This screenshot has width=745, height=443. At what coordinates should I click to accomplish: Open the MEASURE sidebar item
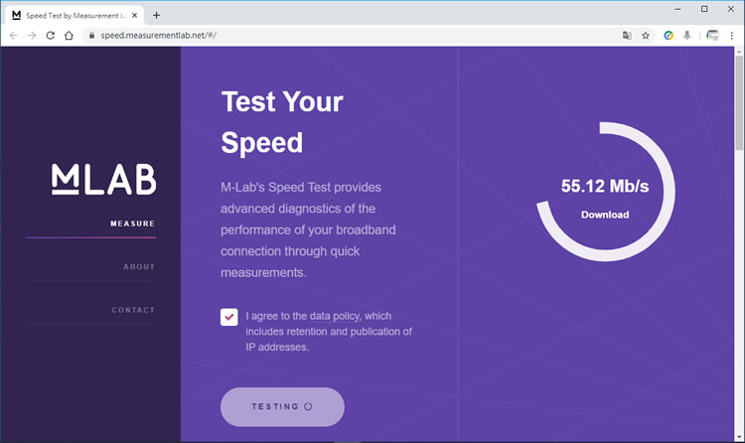click(132, 223)
